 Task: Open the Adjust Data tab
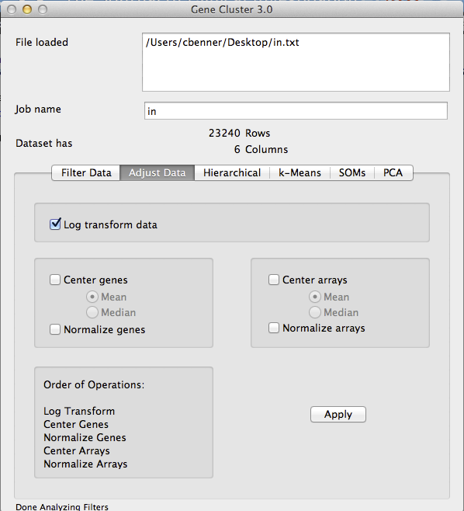pos(158,172)
